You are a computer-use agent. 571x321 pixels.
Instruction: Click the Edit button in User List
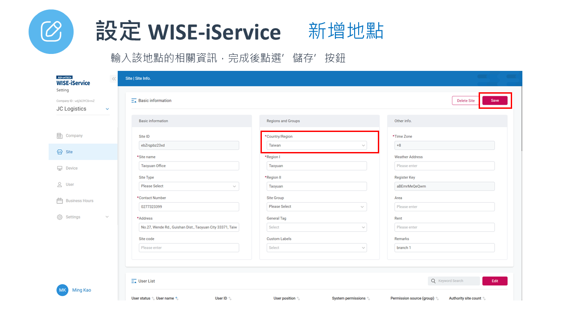(x=495, y=281)
